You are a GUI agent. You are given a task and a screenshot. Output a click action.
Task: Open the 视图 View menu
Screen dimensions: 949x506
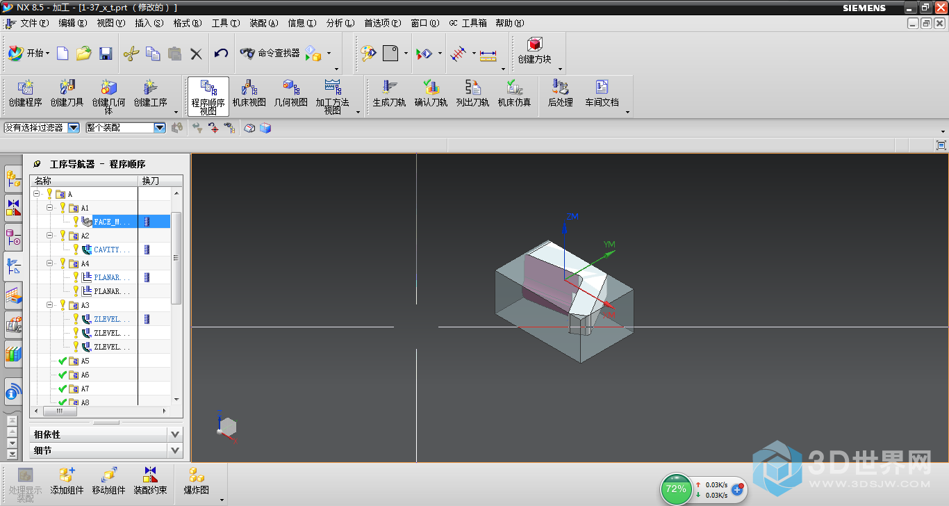(110, 23)
